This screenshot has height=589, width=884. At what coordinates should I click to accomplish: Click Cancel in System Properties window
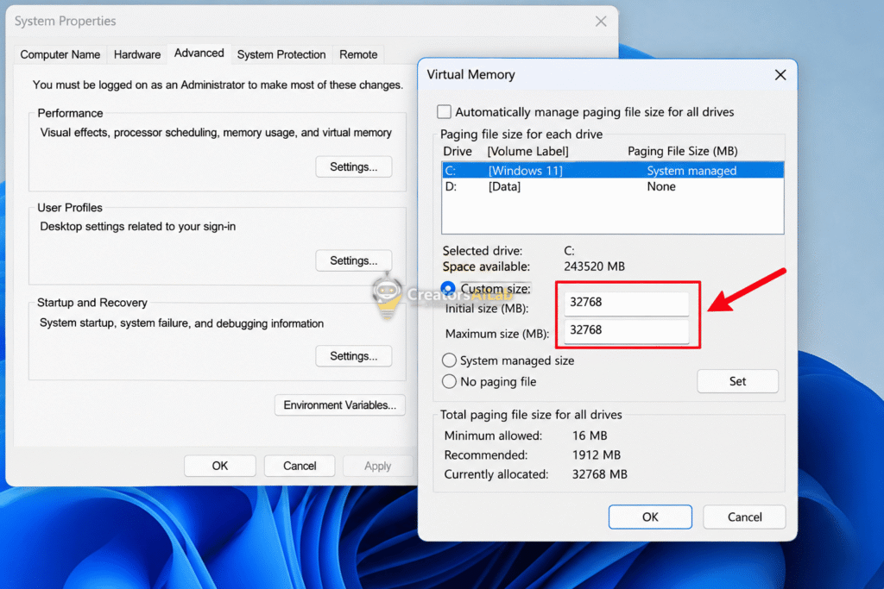300,467
